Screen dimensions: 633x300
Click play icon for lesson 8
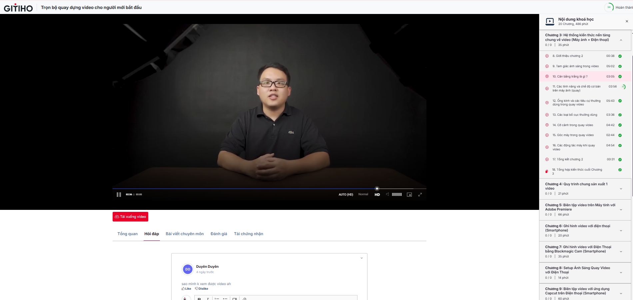click(x=547, y=56)
